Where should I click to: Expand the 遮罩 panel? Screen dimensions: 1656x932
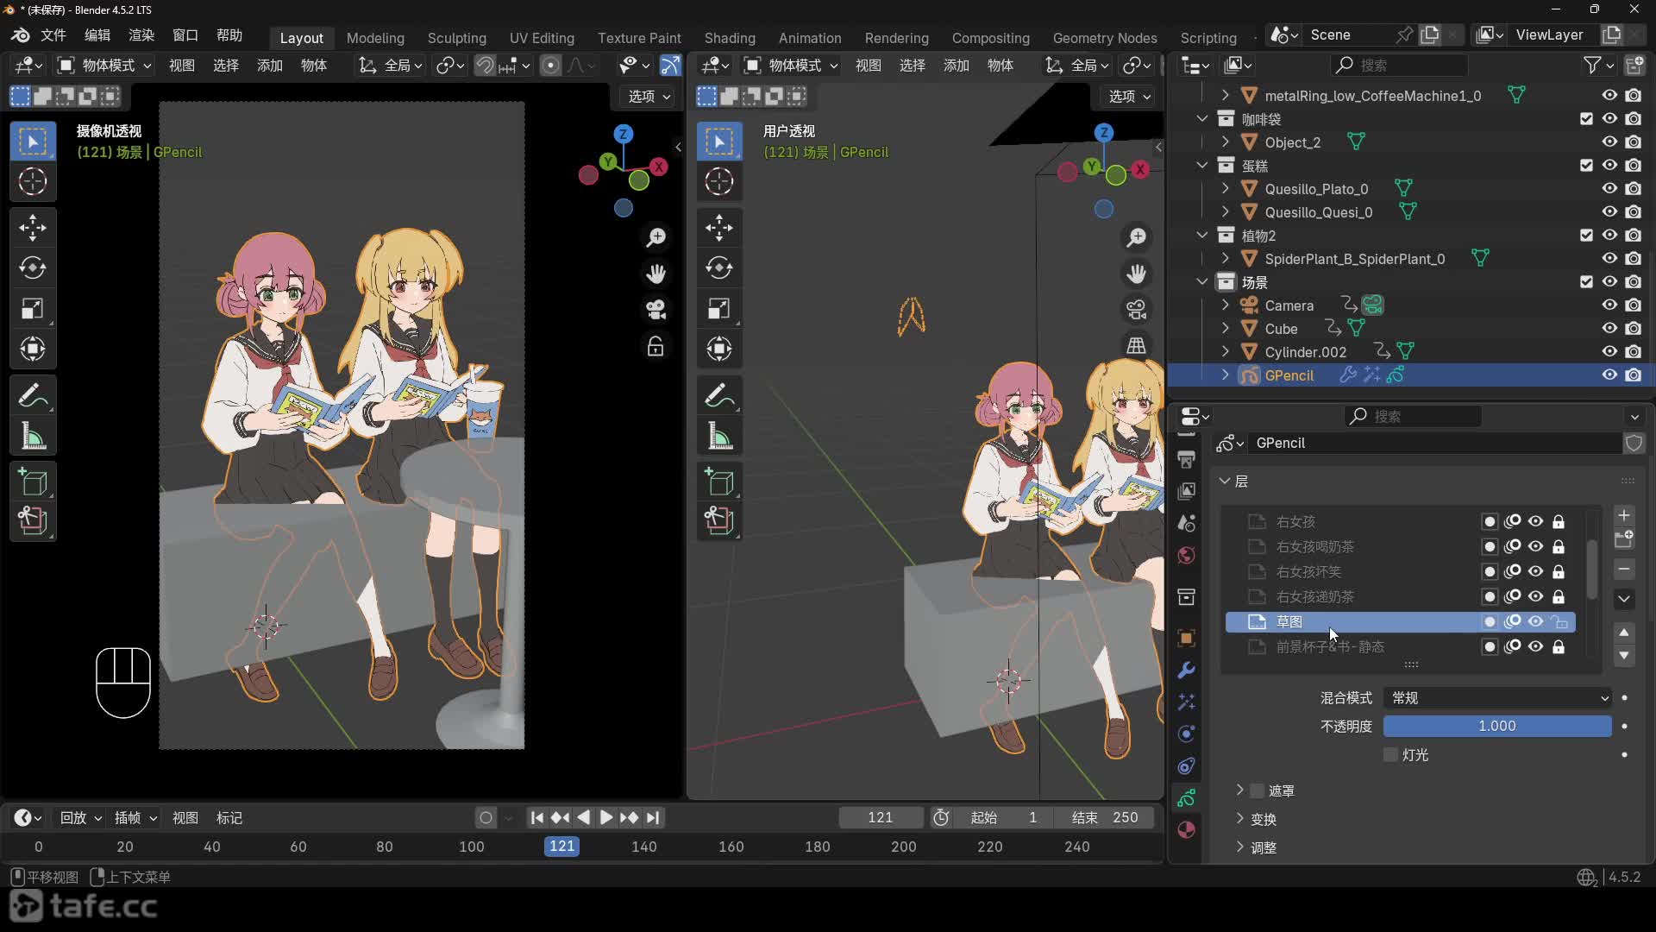[x=1240, y=790]
